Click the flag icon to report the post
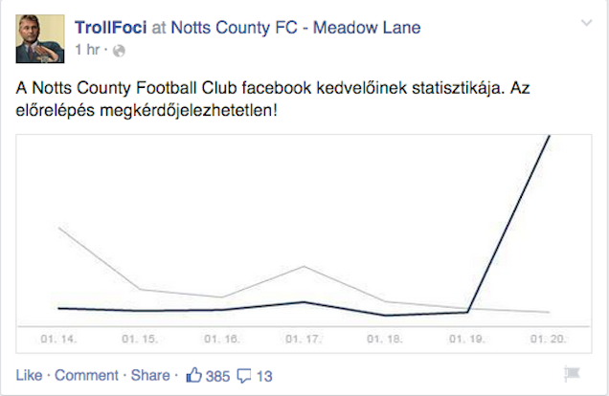609x396 pixels. [x=573, y=375]
